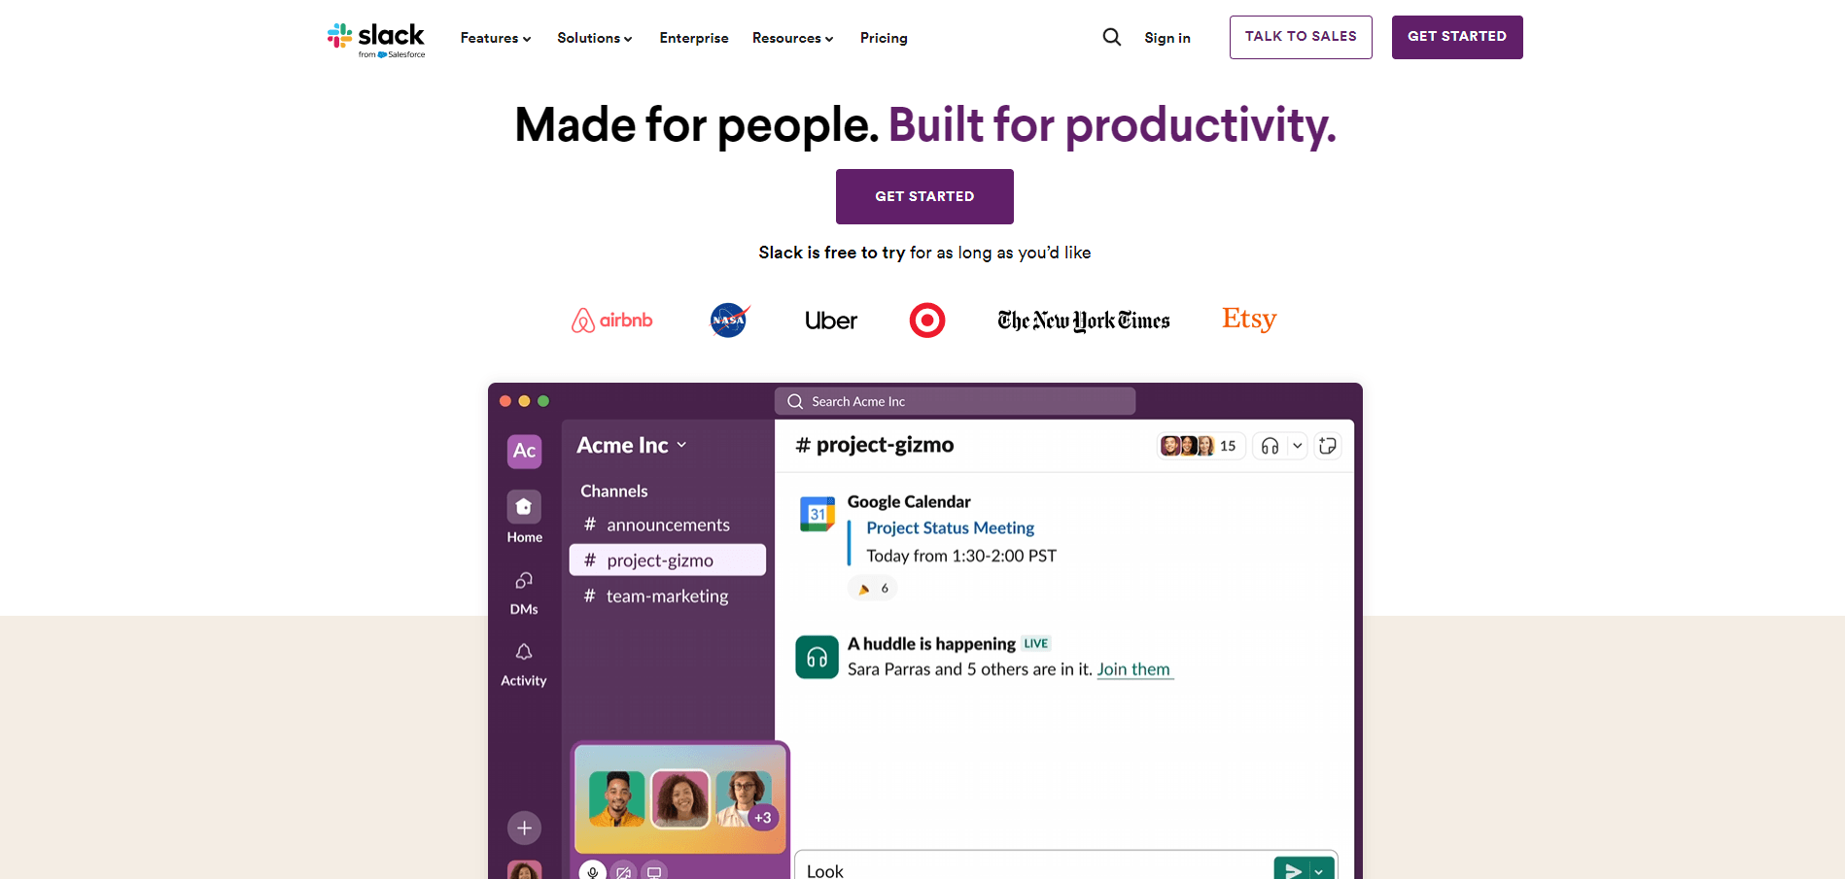Open the Pricing nav item
The width and height of the screenshot is (1845, 879).
click(884, 38)
